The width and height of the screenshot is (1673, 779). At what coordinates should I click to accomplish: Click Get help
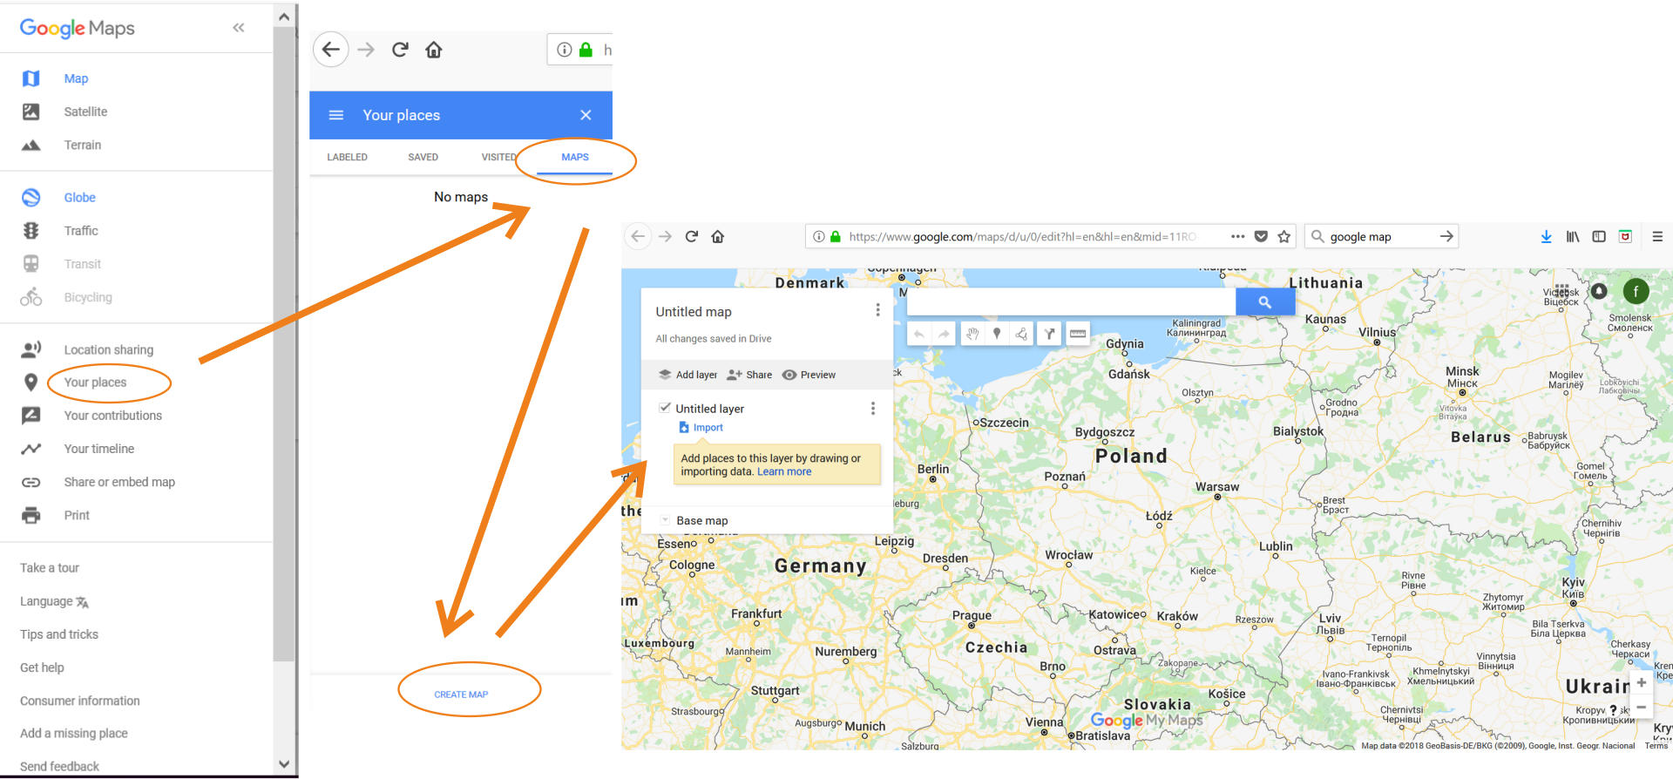[x=42, y=667]
